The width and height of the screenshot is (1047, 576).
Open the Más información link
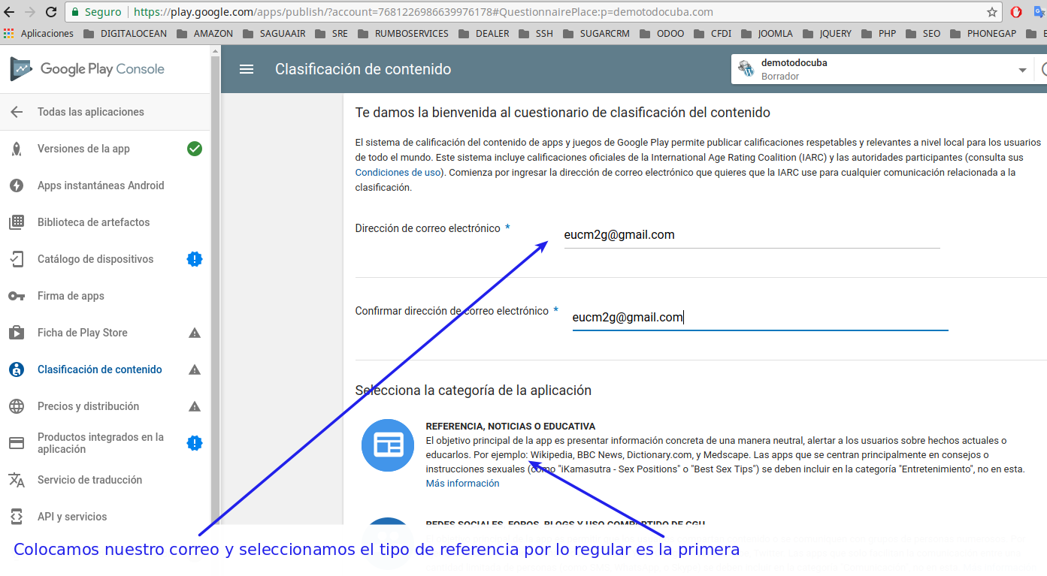pyautogui.click(x=462, y=484)
